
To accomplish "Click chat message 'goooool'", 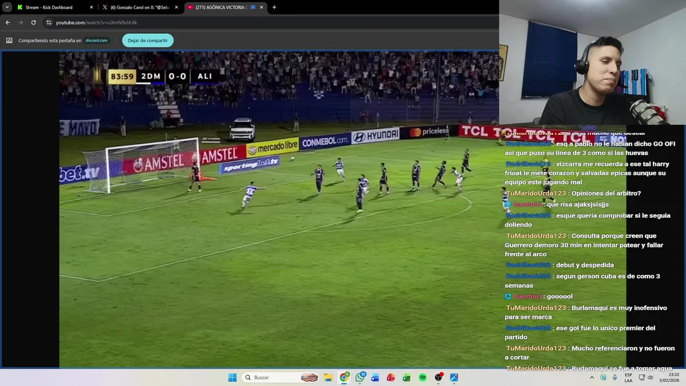I will [560, 296].
